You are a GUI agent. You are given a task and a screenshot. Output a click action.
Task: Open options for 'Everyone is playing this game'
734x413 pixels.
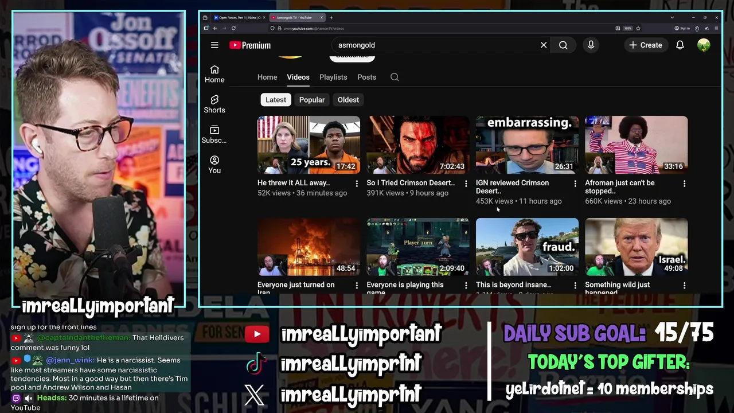(466, 285)
